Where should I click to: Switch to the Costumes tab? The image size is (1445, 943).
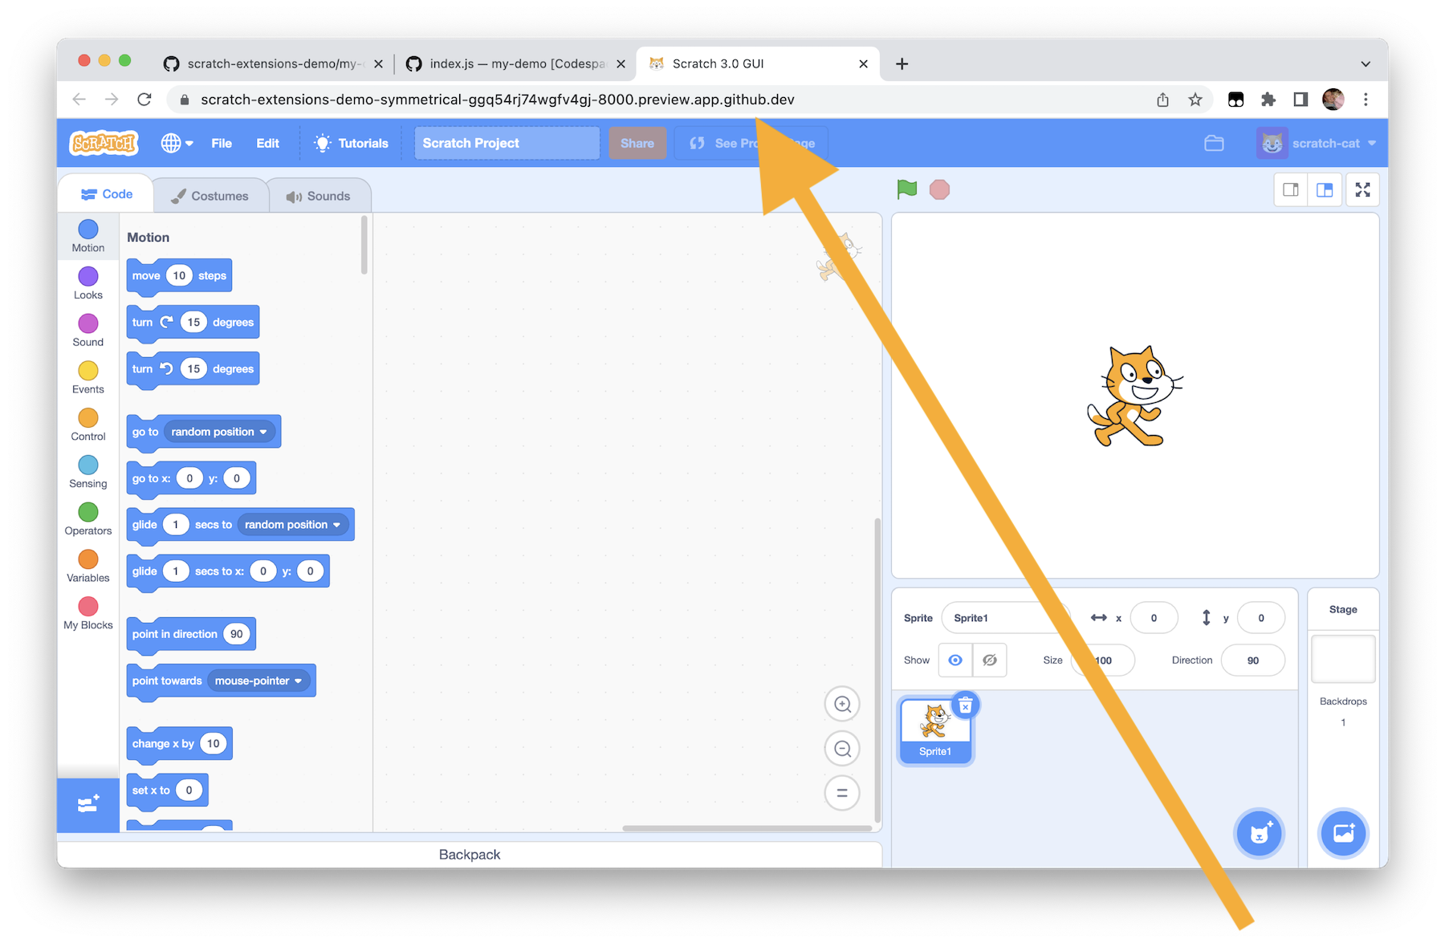[x=211, y=194]
